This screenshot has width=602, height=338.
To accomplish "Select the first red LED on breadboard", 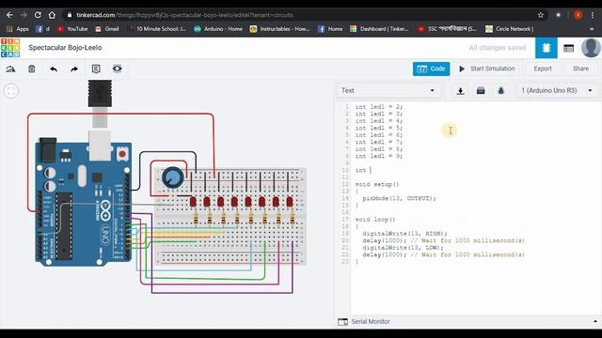I will 193,202.
